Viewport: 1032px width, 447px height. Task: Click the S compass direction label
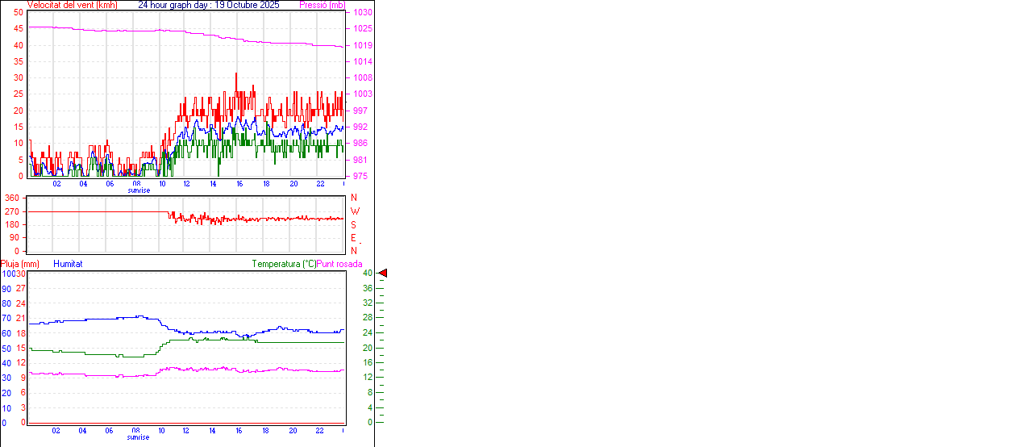[x=353, y=225]
